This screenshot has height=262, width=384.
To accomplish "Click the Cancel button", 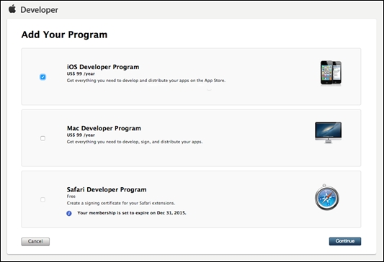I will click(35, 241).
